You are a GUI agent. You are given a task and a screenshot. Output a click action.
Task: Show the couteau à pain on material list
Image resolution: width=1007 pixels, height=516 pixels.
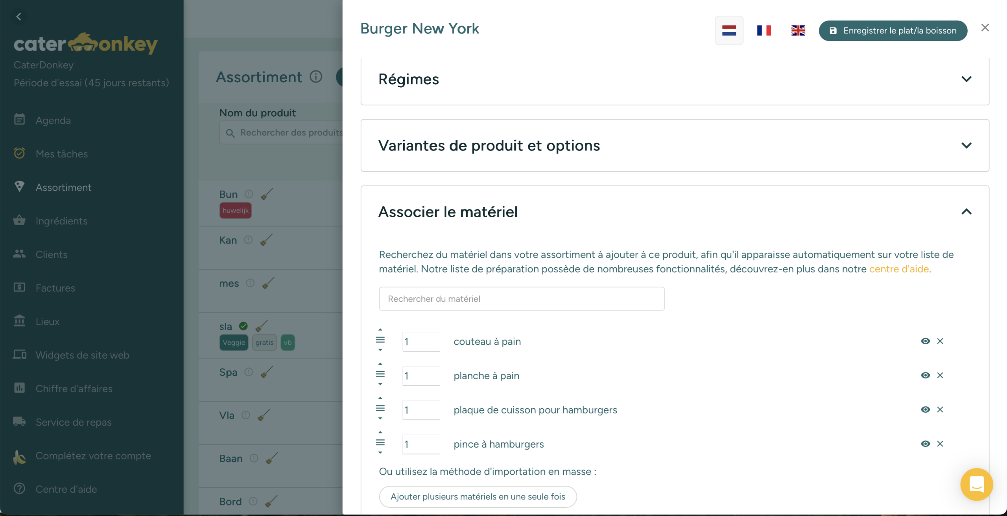click(x=925, y=341)
